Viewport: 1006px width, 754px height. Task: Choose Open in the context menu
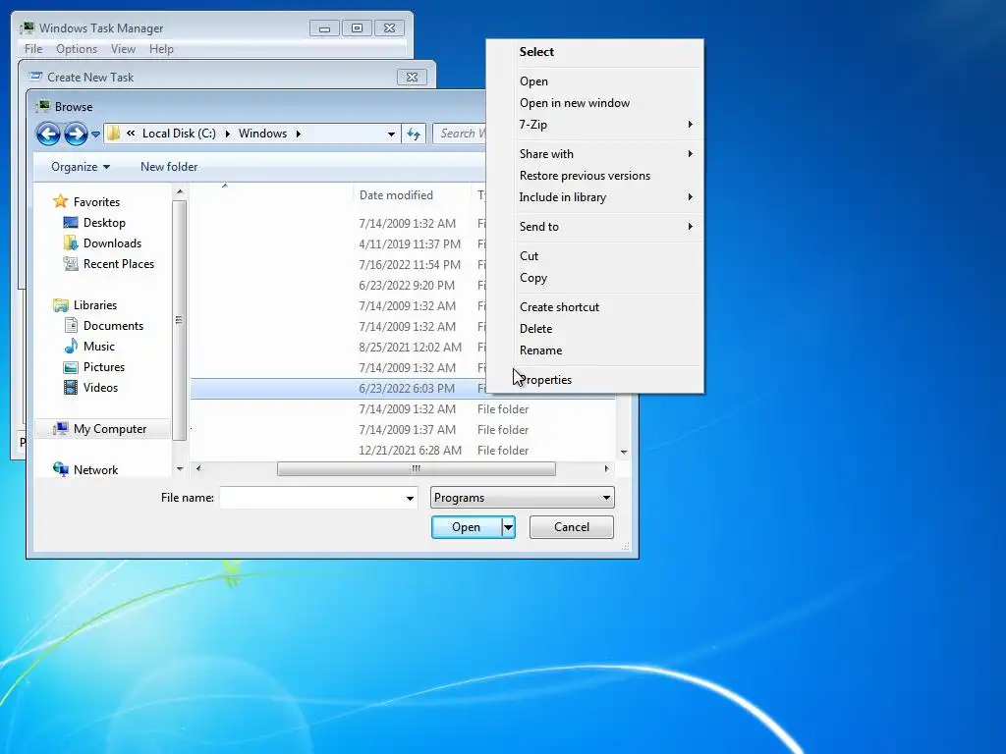(x=533, y=81)
